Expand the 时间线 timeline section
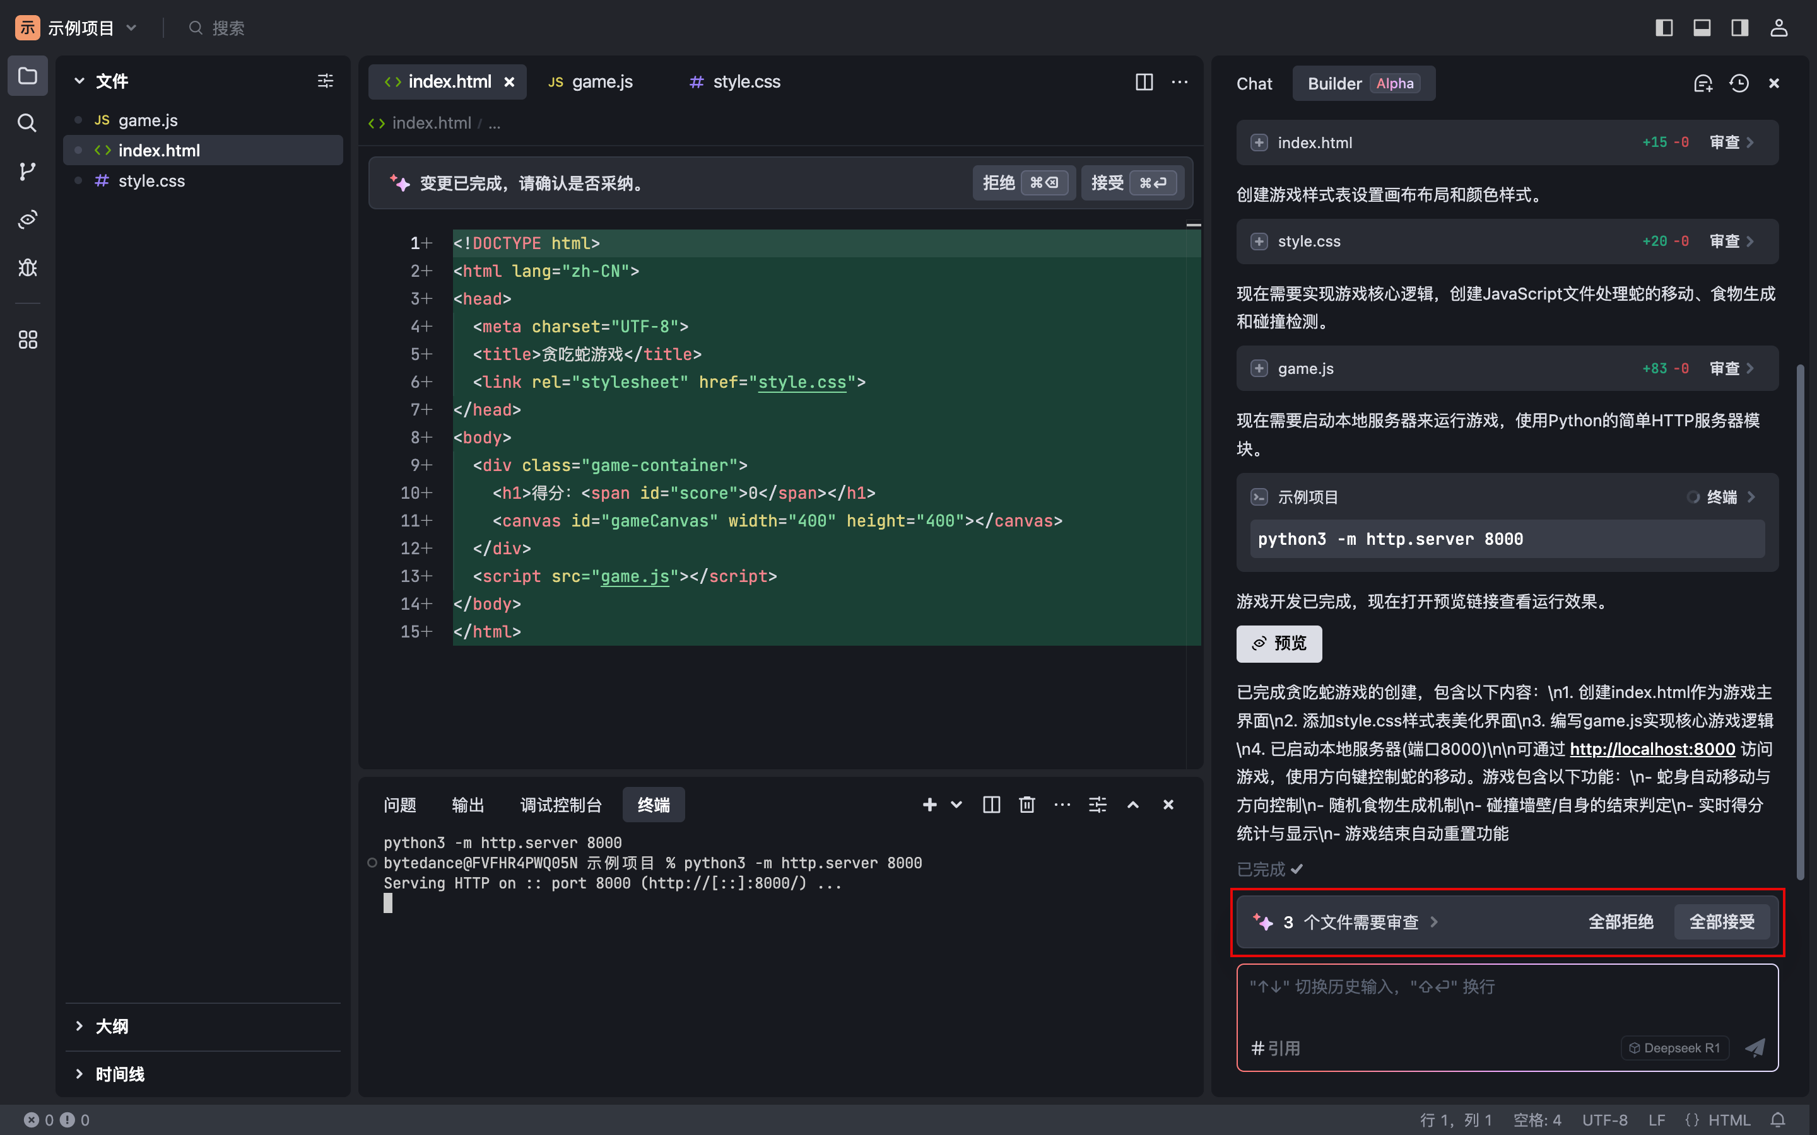 tap(119, 1073)
